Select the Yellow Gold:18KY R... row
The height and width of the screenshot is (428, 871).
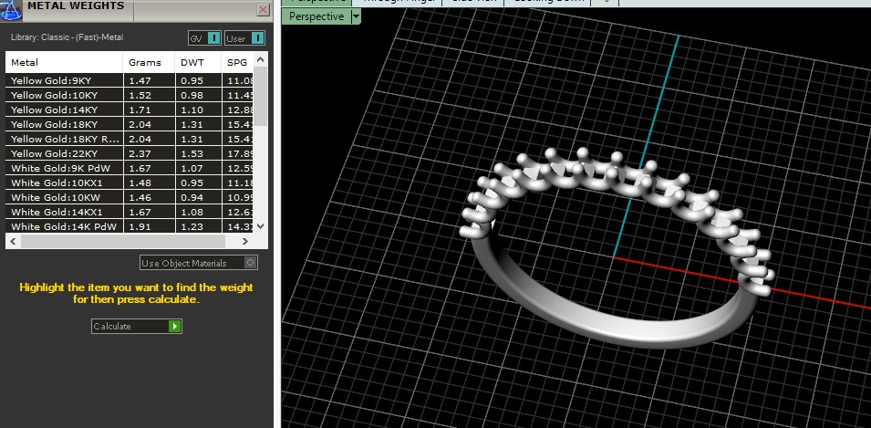pos(130,139)
